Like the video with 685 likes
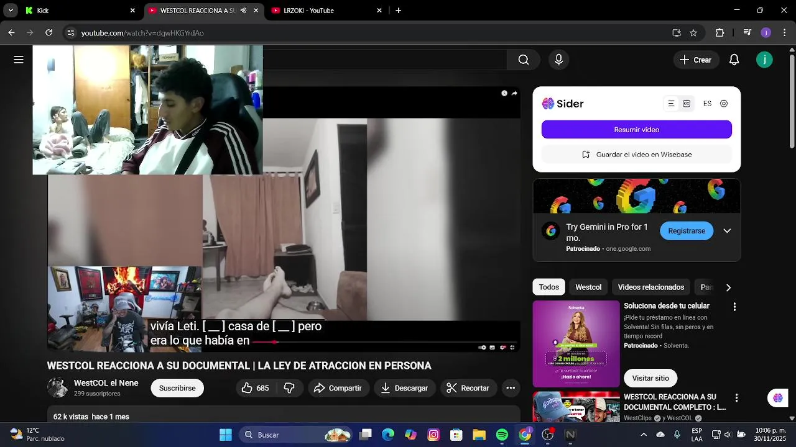The image size is (796, 447). click(255, 388)
